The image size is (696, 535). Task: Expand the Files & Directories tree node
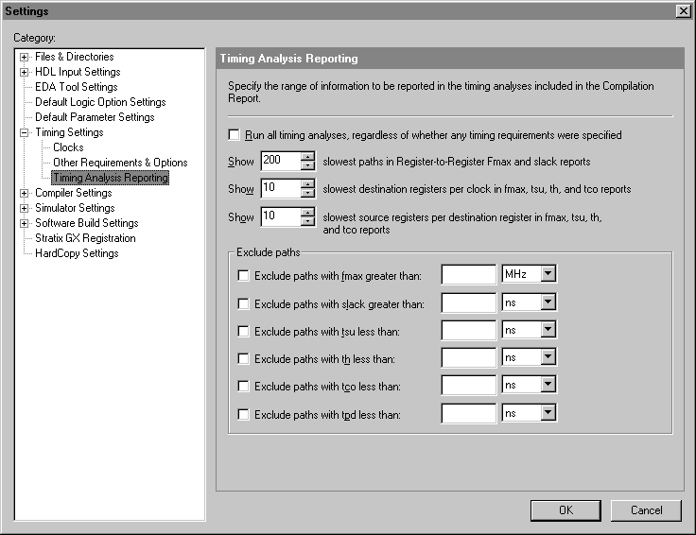click(24, 57)
